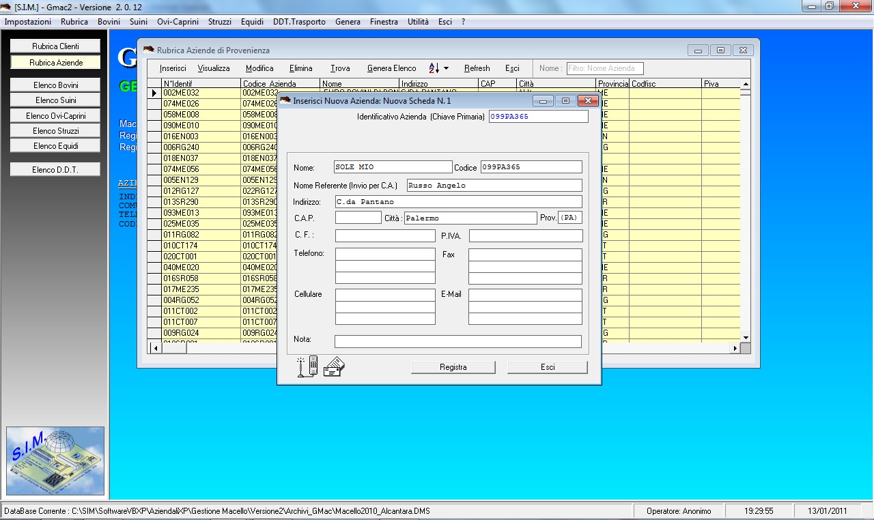Click the Nota input field
874x520 pixels.
(458, 341)
